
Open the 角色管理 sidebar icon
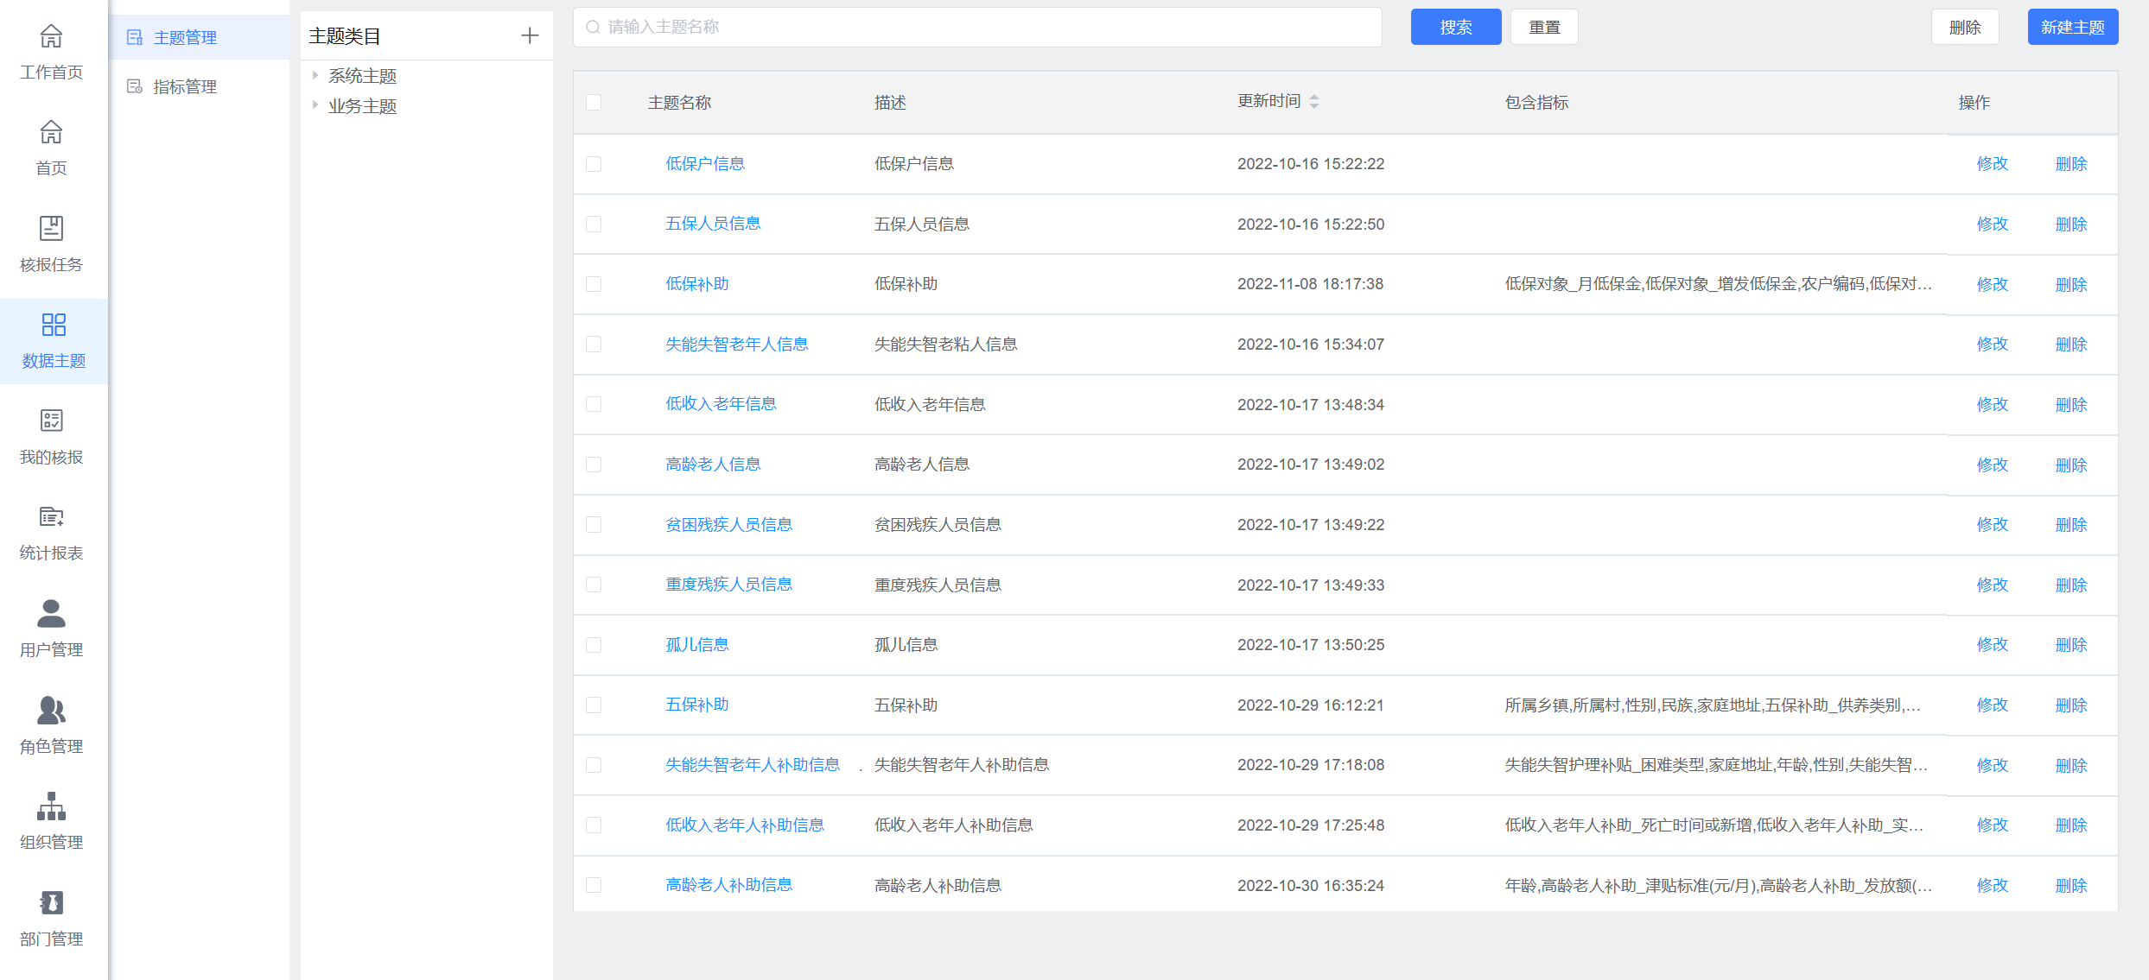[x=51, y=710]
